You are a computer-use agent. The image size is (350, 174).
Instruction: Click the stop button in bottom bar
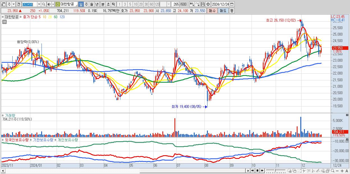[x=257, y=171]
